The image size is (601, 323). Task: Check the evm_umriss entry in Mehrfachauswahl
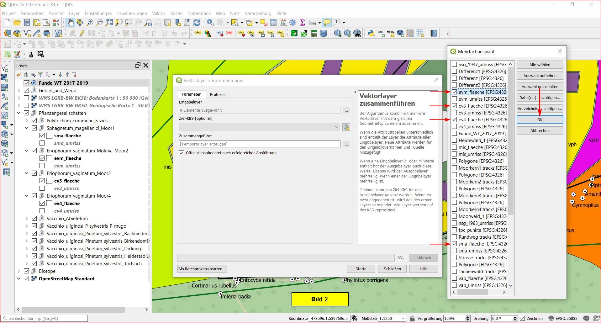[x=454, y=99]
